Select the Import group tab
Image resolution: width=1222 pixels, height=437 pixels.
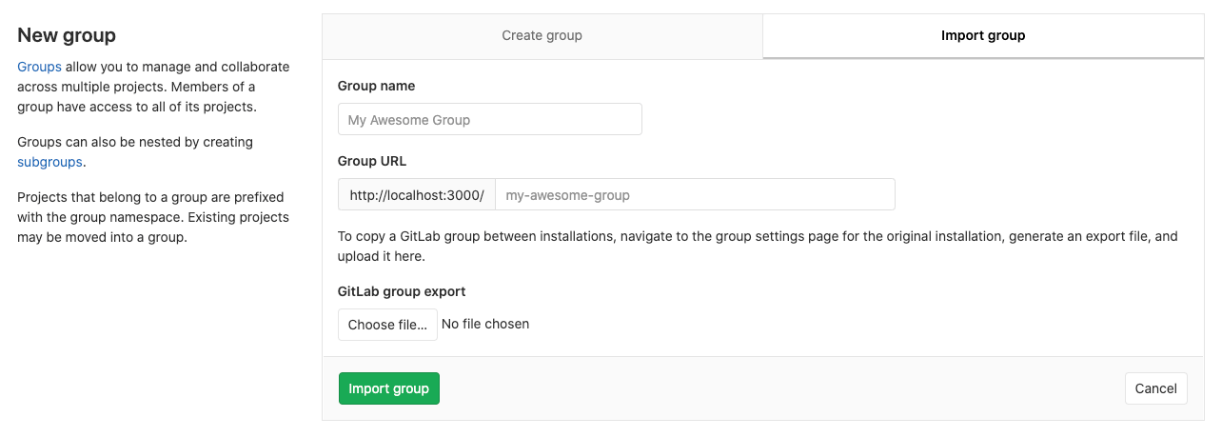pos(982,36)
